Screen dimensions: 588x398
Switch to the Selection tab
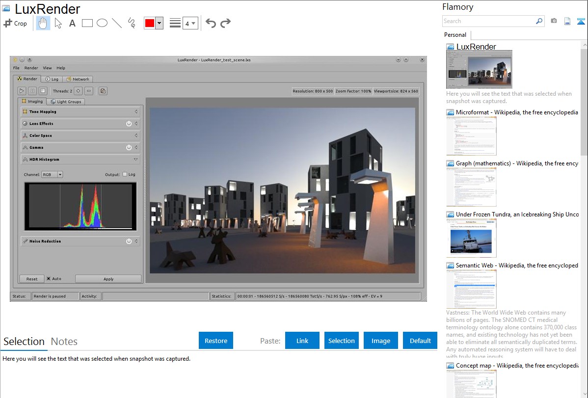point(24,342)
